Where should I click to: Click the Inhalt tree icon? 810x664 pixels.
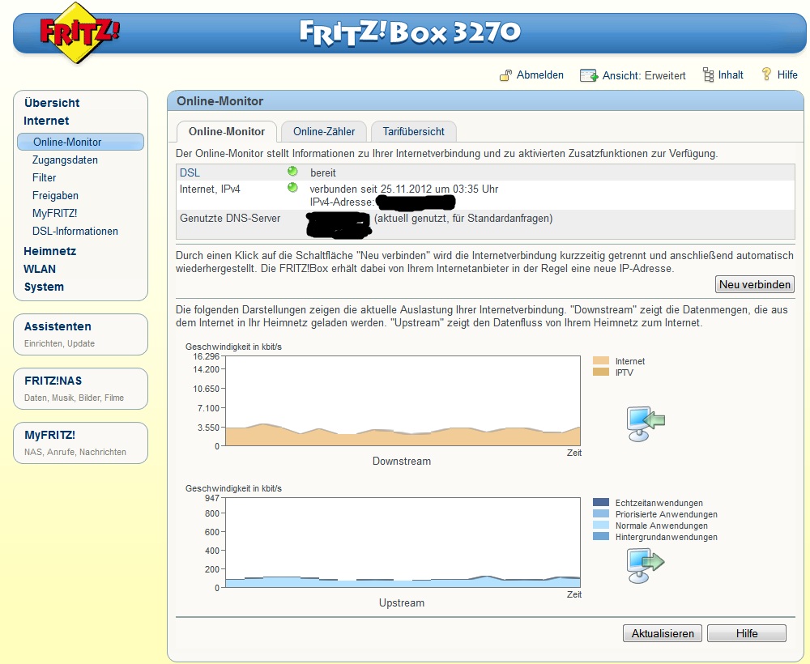coord(708,74)
